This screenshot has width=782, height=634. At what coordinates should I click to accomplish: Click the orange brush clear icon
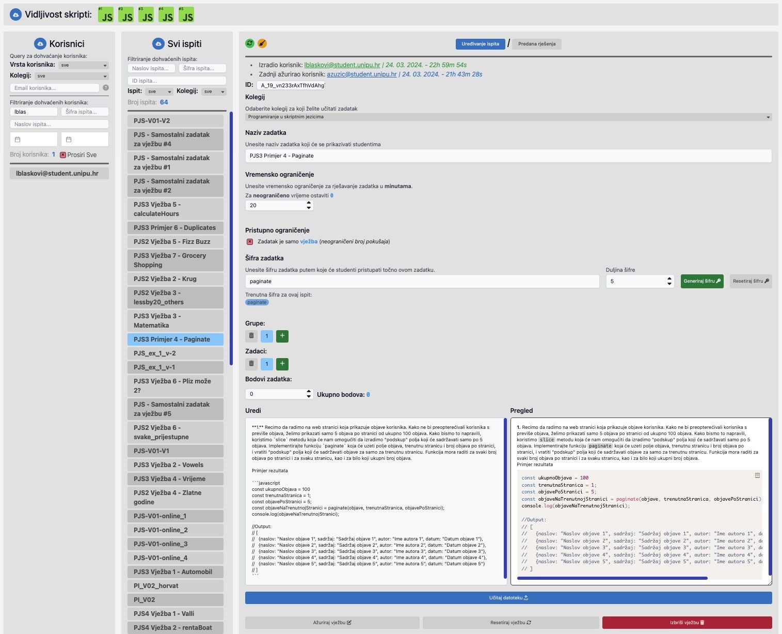click(x=262, y=43)
